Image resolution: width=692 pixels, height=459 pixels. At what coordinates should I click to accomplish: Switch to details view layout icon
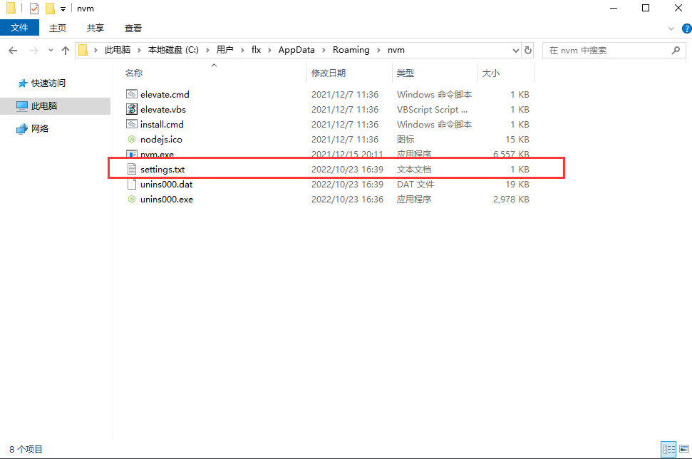[x=668, y=449]
